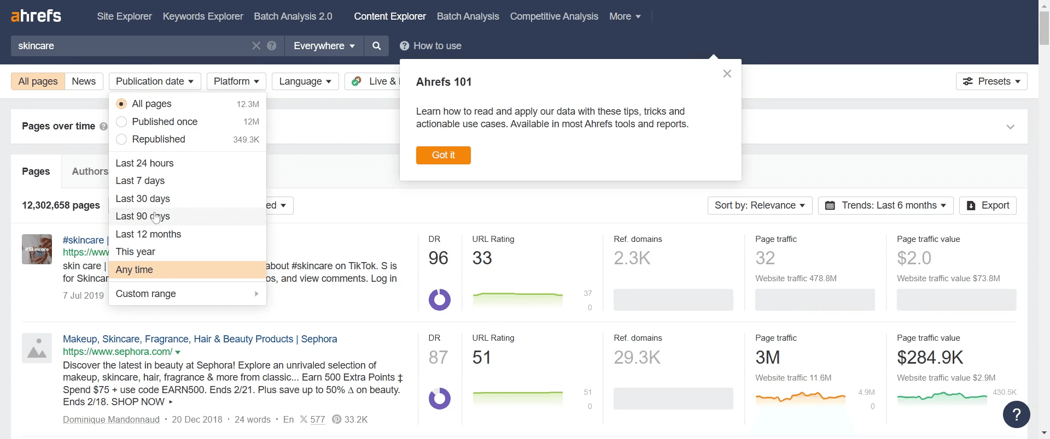
Task: Choose Last 30 days
Action: coord(188,199)
